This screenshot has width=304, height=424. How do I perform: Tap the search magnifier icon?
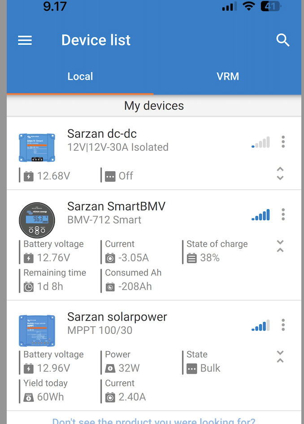click(x=282, y=40)
